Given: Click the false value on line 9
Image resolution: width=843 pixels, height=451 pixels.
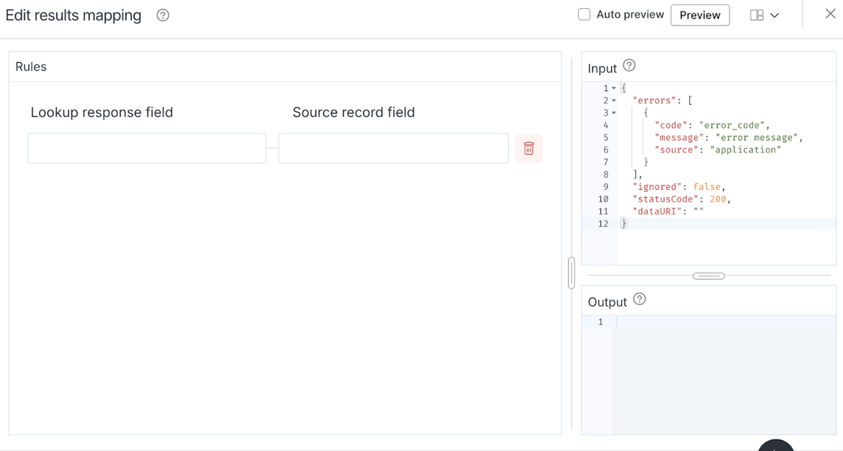Looking at the screenshot, I should click(x=706, y=187).
